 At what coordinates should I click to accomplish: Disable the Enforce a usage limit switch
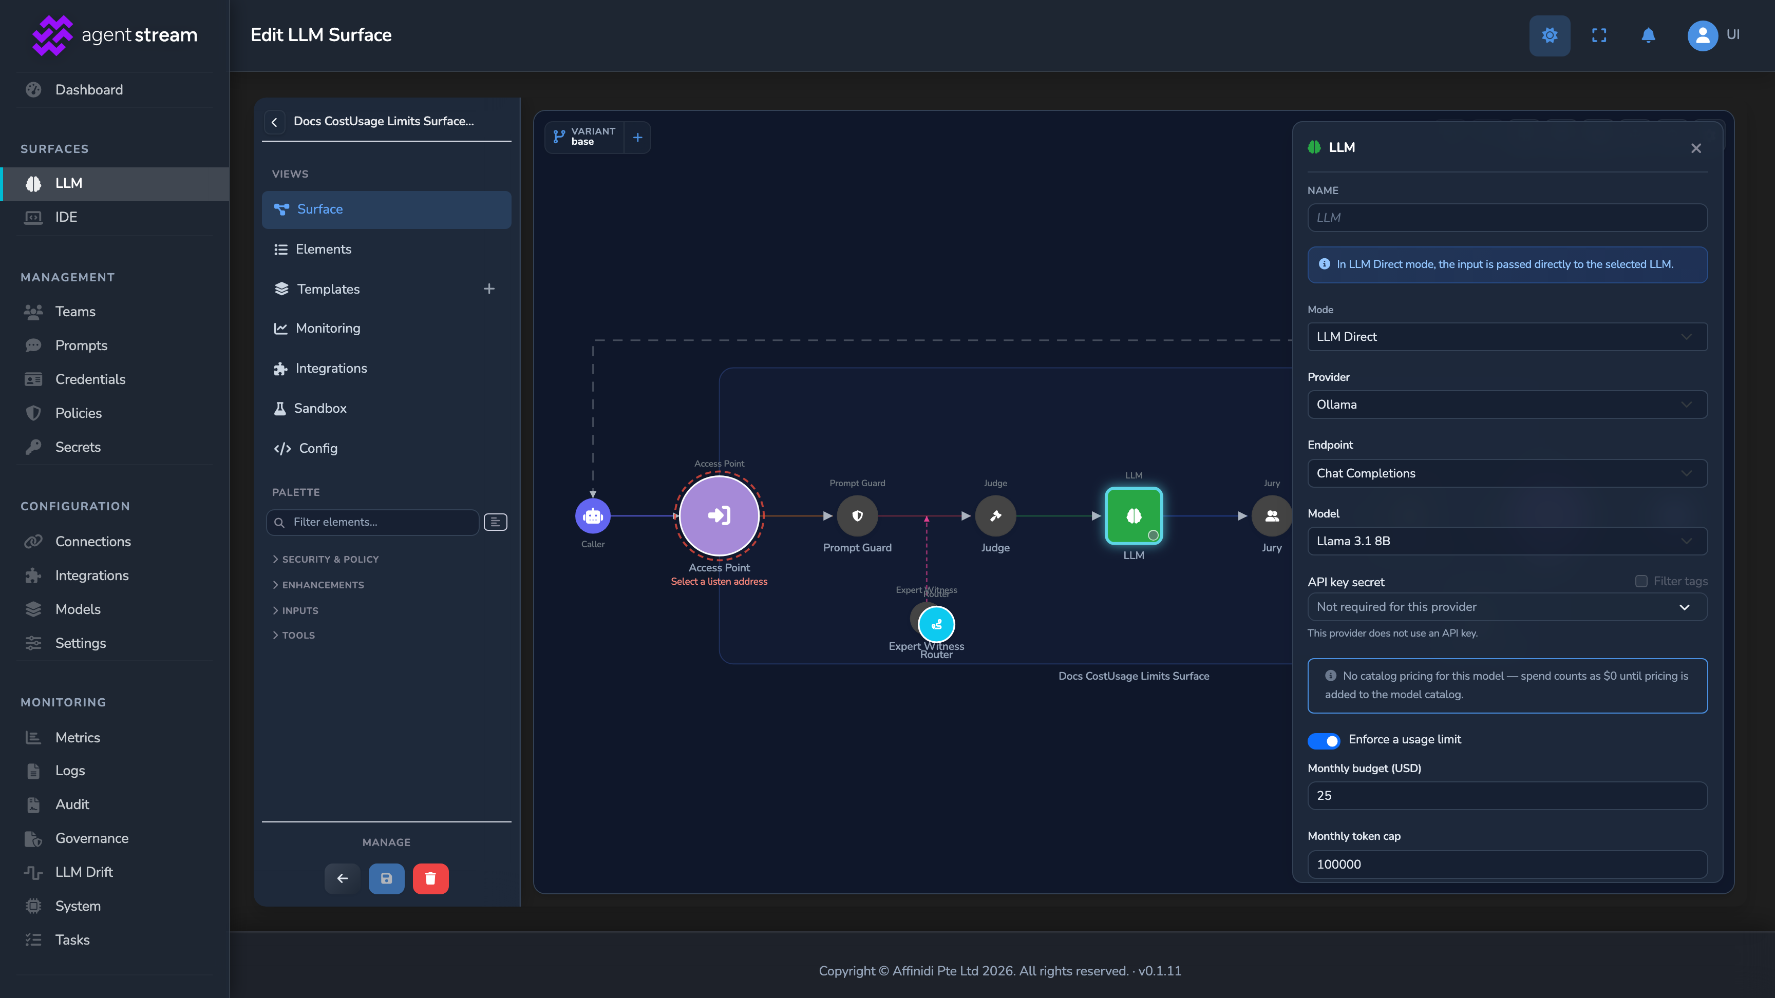(x=1323, y=740)
